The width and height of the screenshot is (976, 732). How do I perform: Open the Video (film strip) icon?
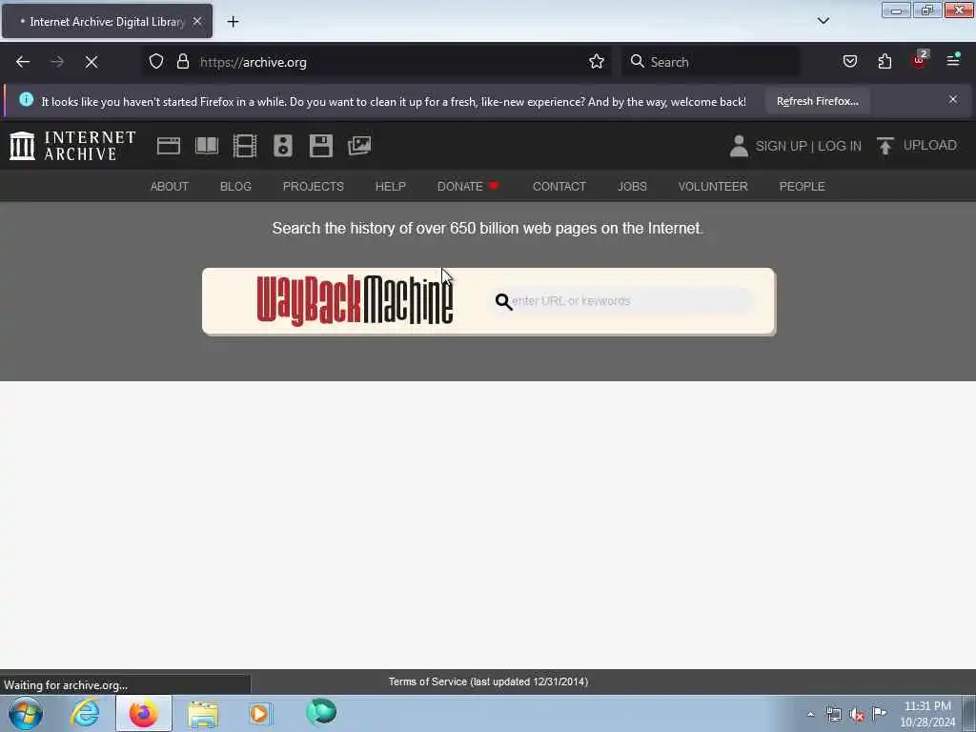point(245,146)
